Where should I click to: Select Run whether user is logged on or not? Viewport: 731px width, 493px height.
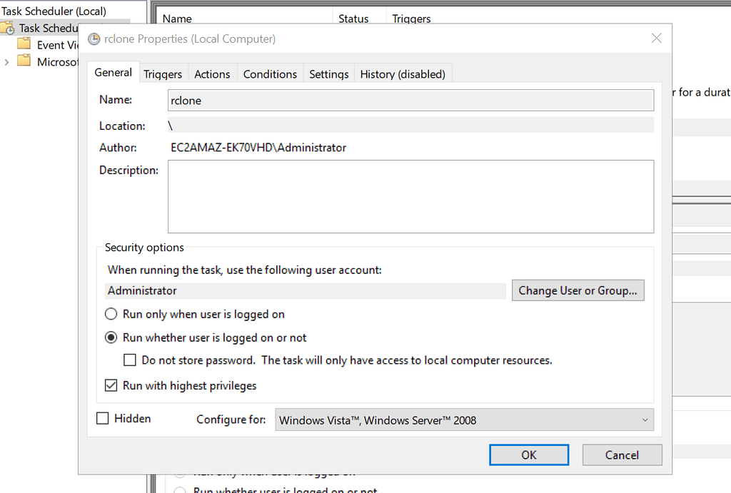coord(111,337)
